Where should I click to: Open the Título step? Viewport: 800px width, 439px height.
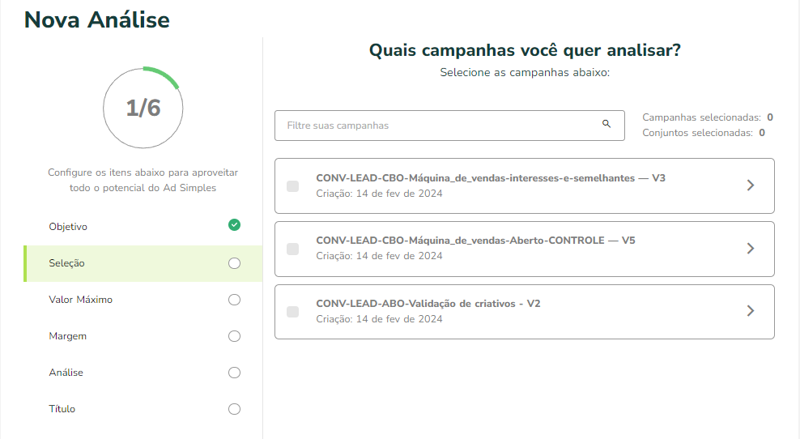(62, 409)
